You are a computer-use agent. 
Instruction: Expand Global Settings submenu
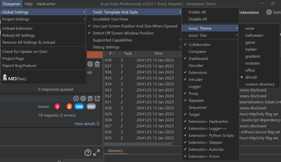click(x=44, y=12)
